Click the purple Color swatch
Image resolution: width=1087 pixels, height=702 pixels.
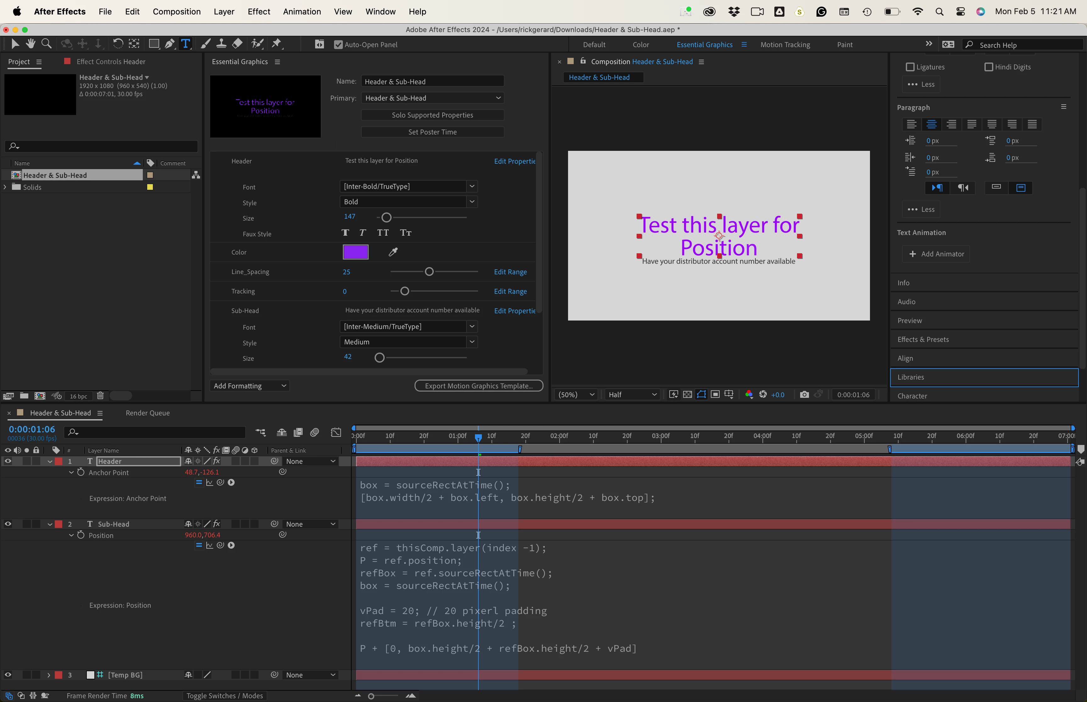coord(355,252)
